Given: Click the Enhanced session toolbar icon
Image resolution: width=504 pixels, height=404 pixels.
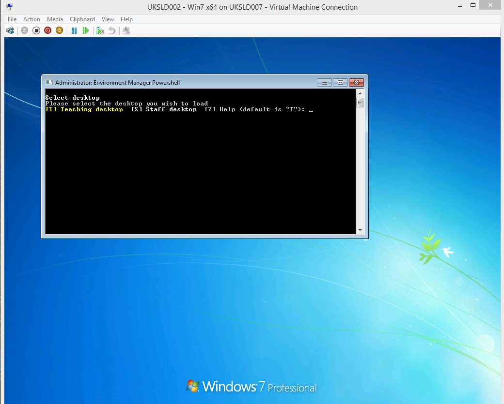Looking at the screenshot, I should click(x=126, y=30).
